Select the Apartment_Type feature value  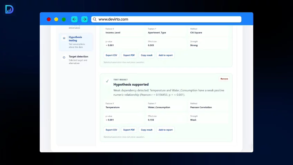pyautogui.click(x=157, y=33)
